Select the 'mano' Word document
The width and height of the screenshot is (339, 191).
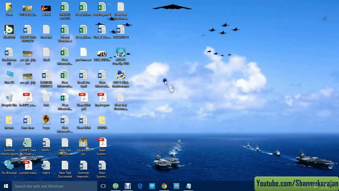click(x=46, y=167)
